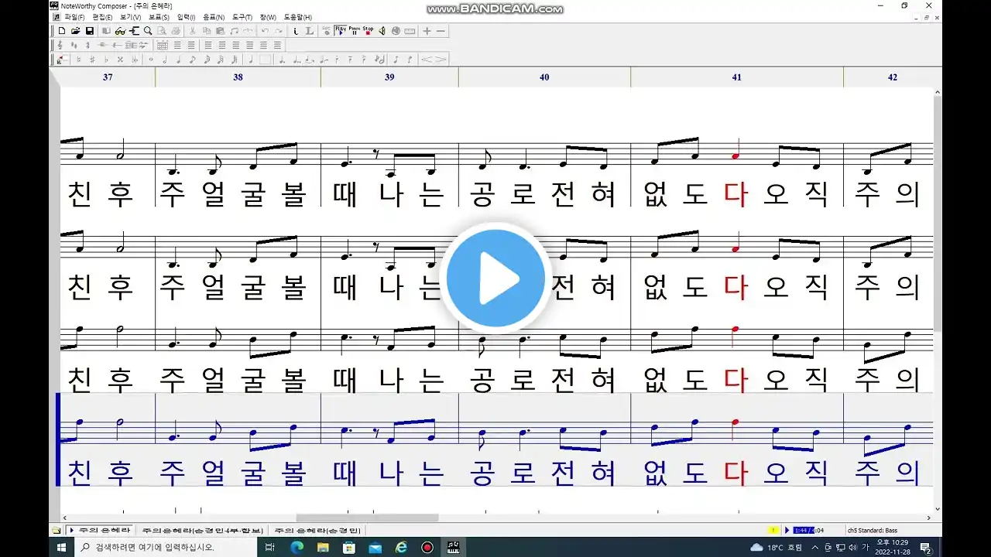Image resolution: width=991 pixels, height=557 pixels.
Task: Click the copy icon in the toolbar
Action: pyautogui.click(x=207, y=31)
